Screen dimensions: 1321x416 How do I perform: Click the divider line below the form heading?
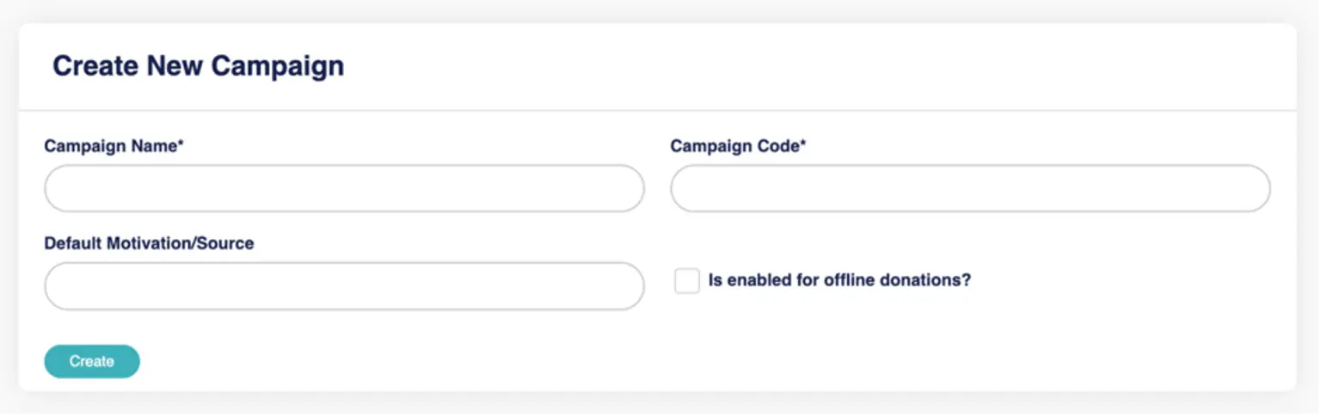pyautogui.click(x=657, y=111)
